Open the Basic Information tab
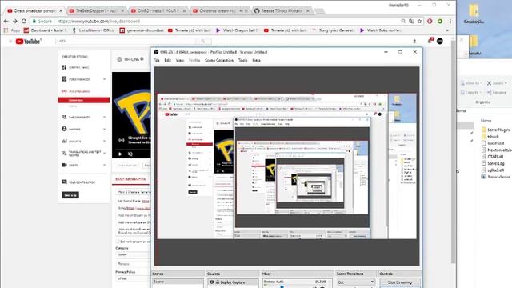The width and height of the screenshot is (512, 288). (130, 179)
